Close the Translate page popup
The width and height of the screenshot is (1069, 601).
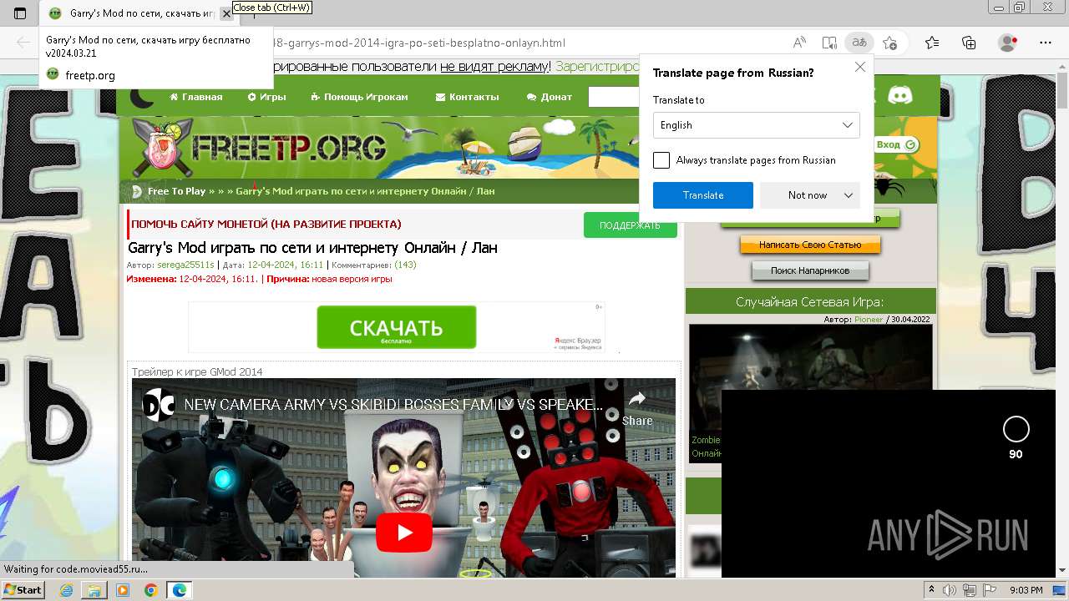click(860, 68)
